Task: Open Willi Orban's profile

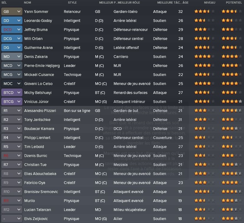Action: click(33, 39)
